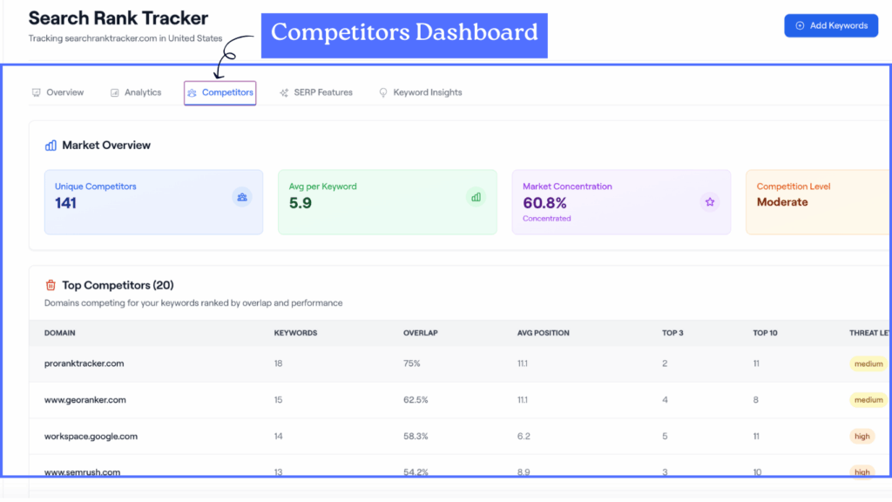The image size is (892, 502).
Task: Click the Market Overview bar chart icon
Action: tap(51, 146)
